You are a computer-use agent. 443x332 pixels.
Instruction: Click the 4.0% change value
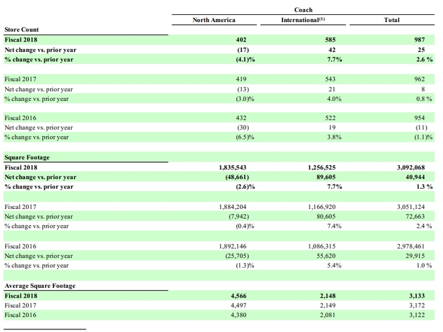click(x=334, y=99)
